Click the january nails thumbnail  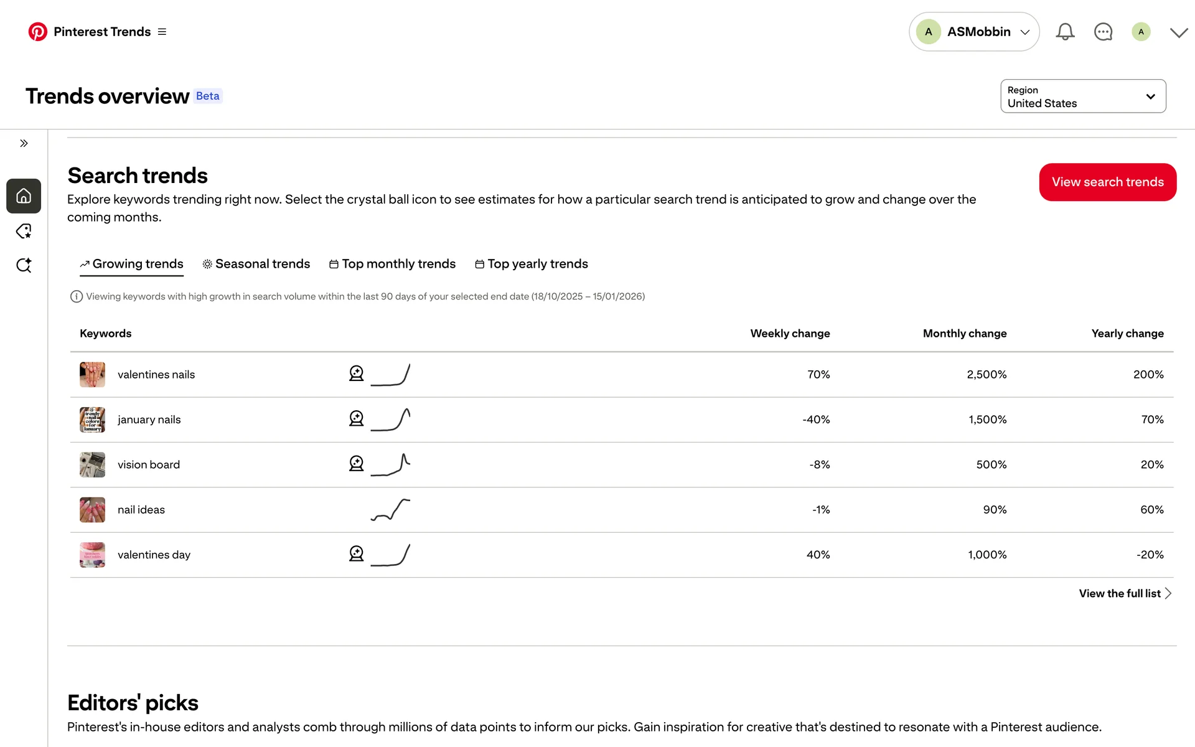[x=92, y=420]
